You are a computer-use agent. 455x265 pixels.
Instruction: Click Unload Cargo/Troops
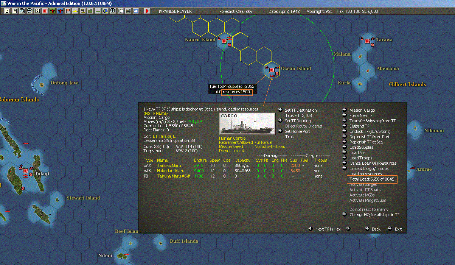tap(369, 168)
